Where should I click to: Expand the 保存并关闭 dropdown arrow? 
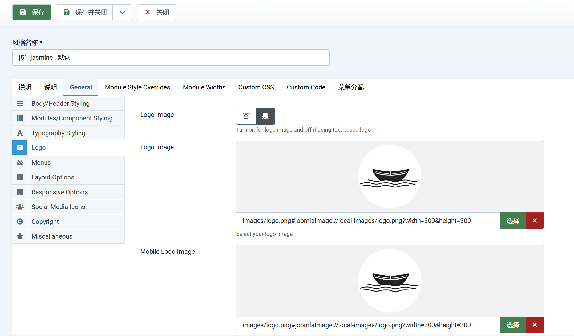[x=122, y=12]
